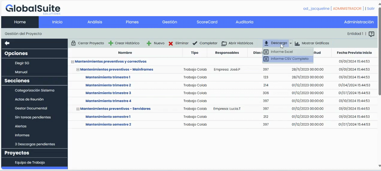Collapse Mantenimientos preventivos y correctivos tree node
The height and width of the screenshot is (171, 381).
[73, 62]
